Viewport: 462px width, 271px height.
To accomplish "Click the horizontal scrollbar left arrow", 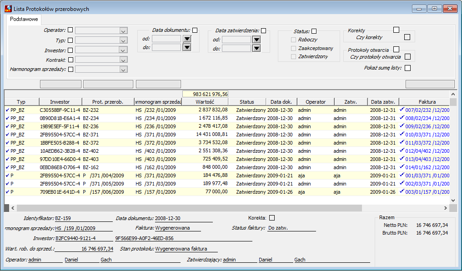I will tap(13, 208).
